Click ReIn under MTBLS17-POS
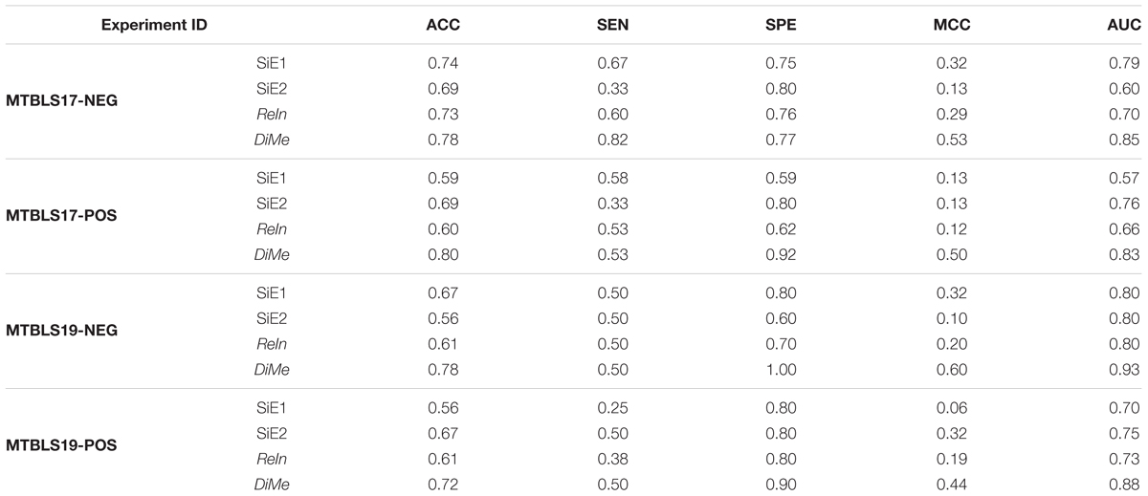Image resolution: width=1148 pixels, height=496 pixels. (x=273, y=229)
